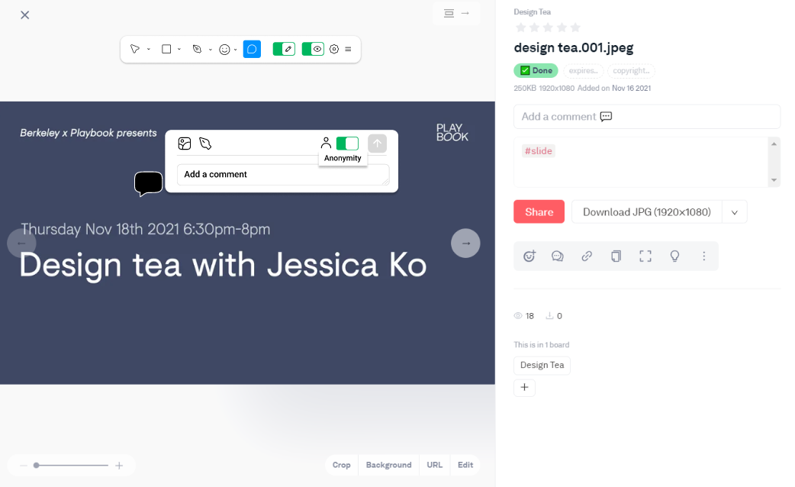Viewport: 795px width, 487px height.
Task: Open the Background option
Action: [x=389, y=465]
